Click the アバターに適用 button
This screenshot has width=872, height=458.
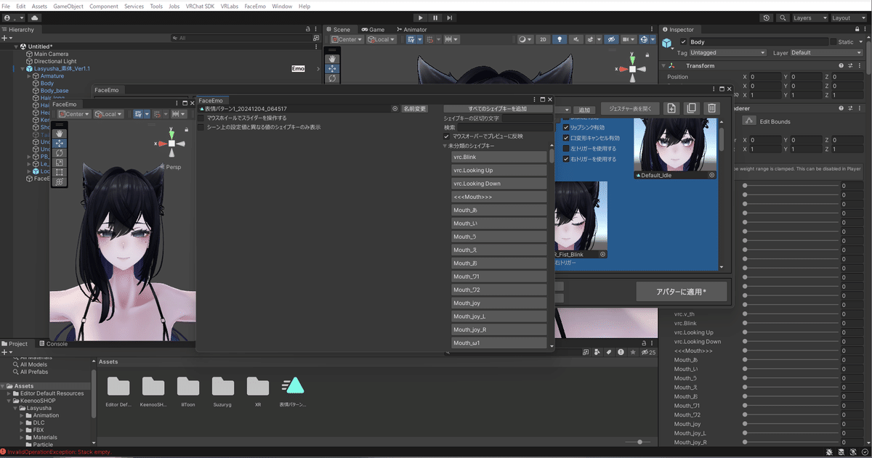(681, 292)
